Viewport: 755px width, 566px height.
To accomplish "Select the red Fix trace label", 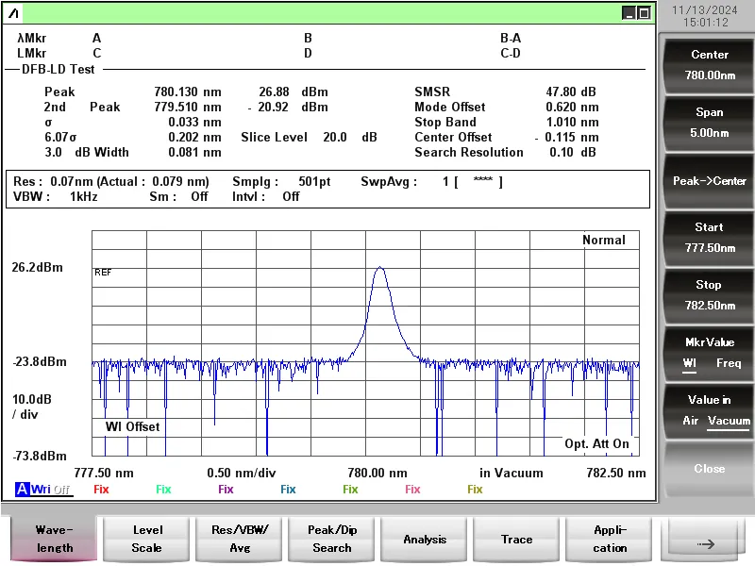I will 101,490.
